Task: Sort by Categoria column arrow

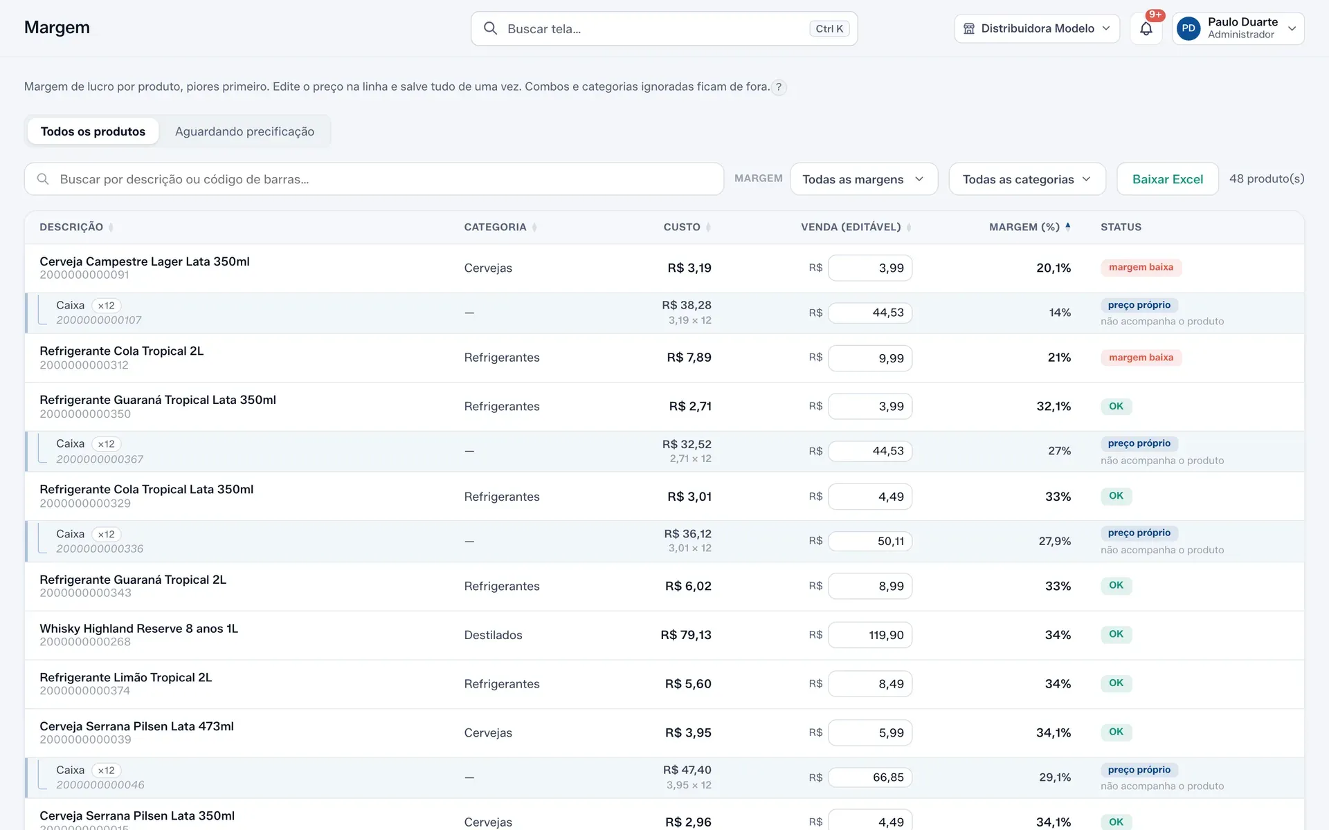Action: [x=534, y=228]
